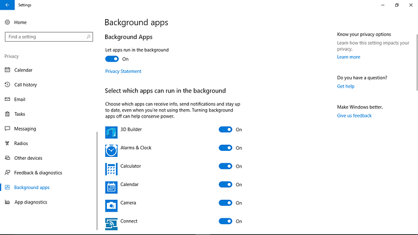Click Give us feedback link
This screenshot has height=235, width=418.
click(354, 116)
